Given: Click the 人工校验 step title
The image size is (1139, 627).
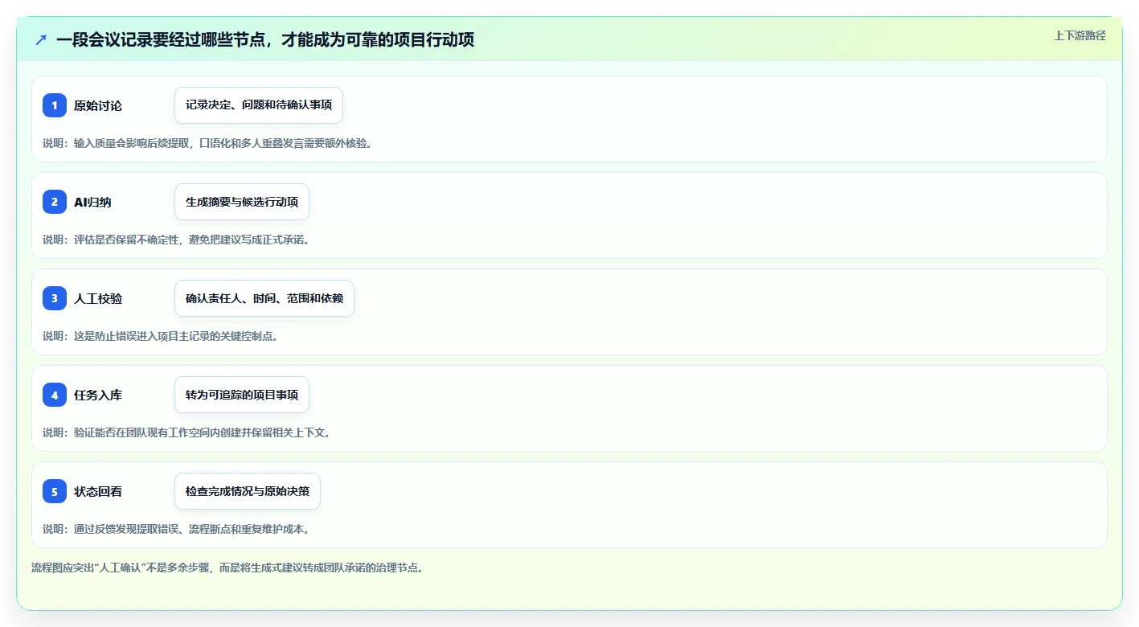Looking at the screenshot, I should pyautogui.click(x=98, y=298).
